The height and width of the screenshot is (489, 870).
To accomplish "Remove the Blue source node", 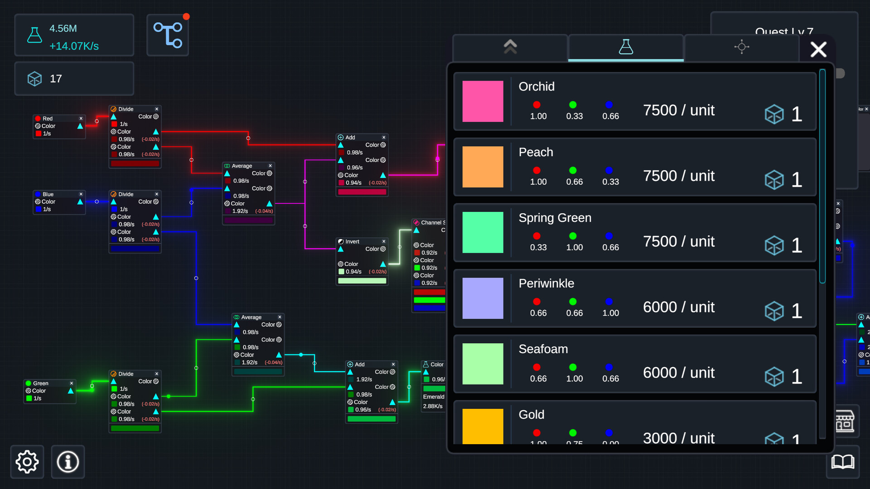I will coord(81,194).
